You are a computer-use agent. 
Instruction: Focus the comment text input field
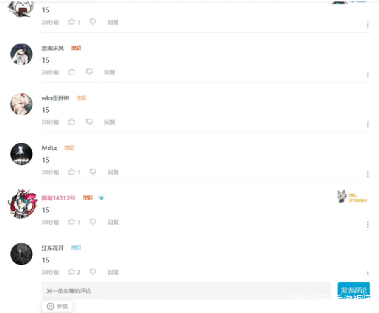(x=186, y=290)
